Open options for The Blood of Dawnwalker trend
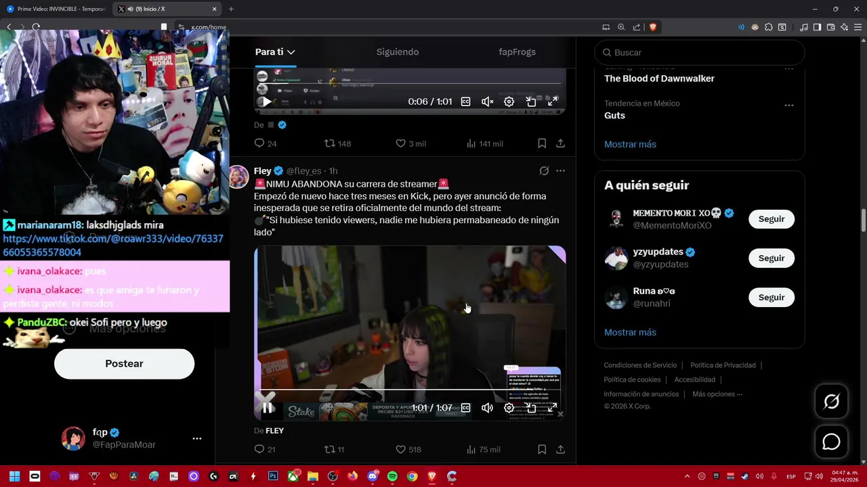Image resolution: width=867 pixels, height=487 pixels. (788, 68)
